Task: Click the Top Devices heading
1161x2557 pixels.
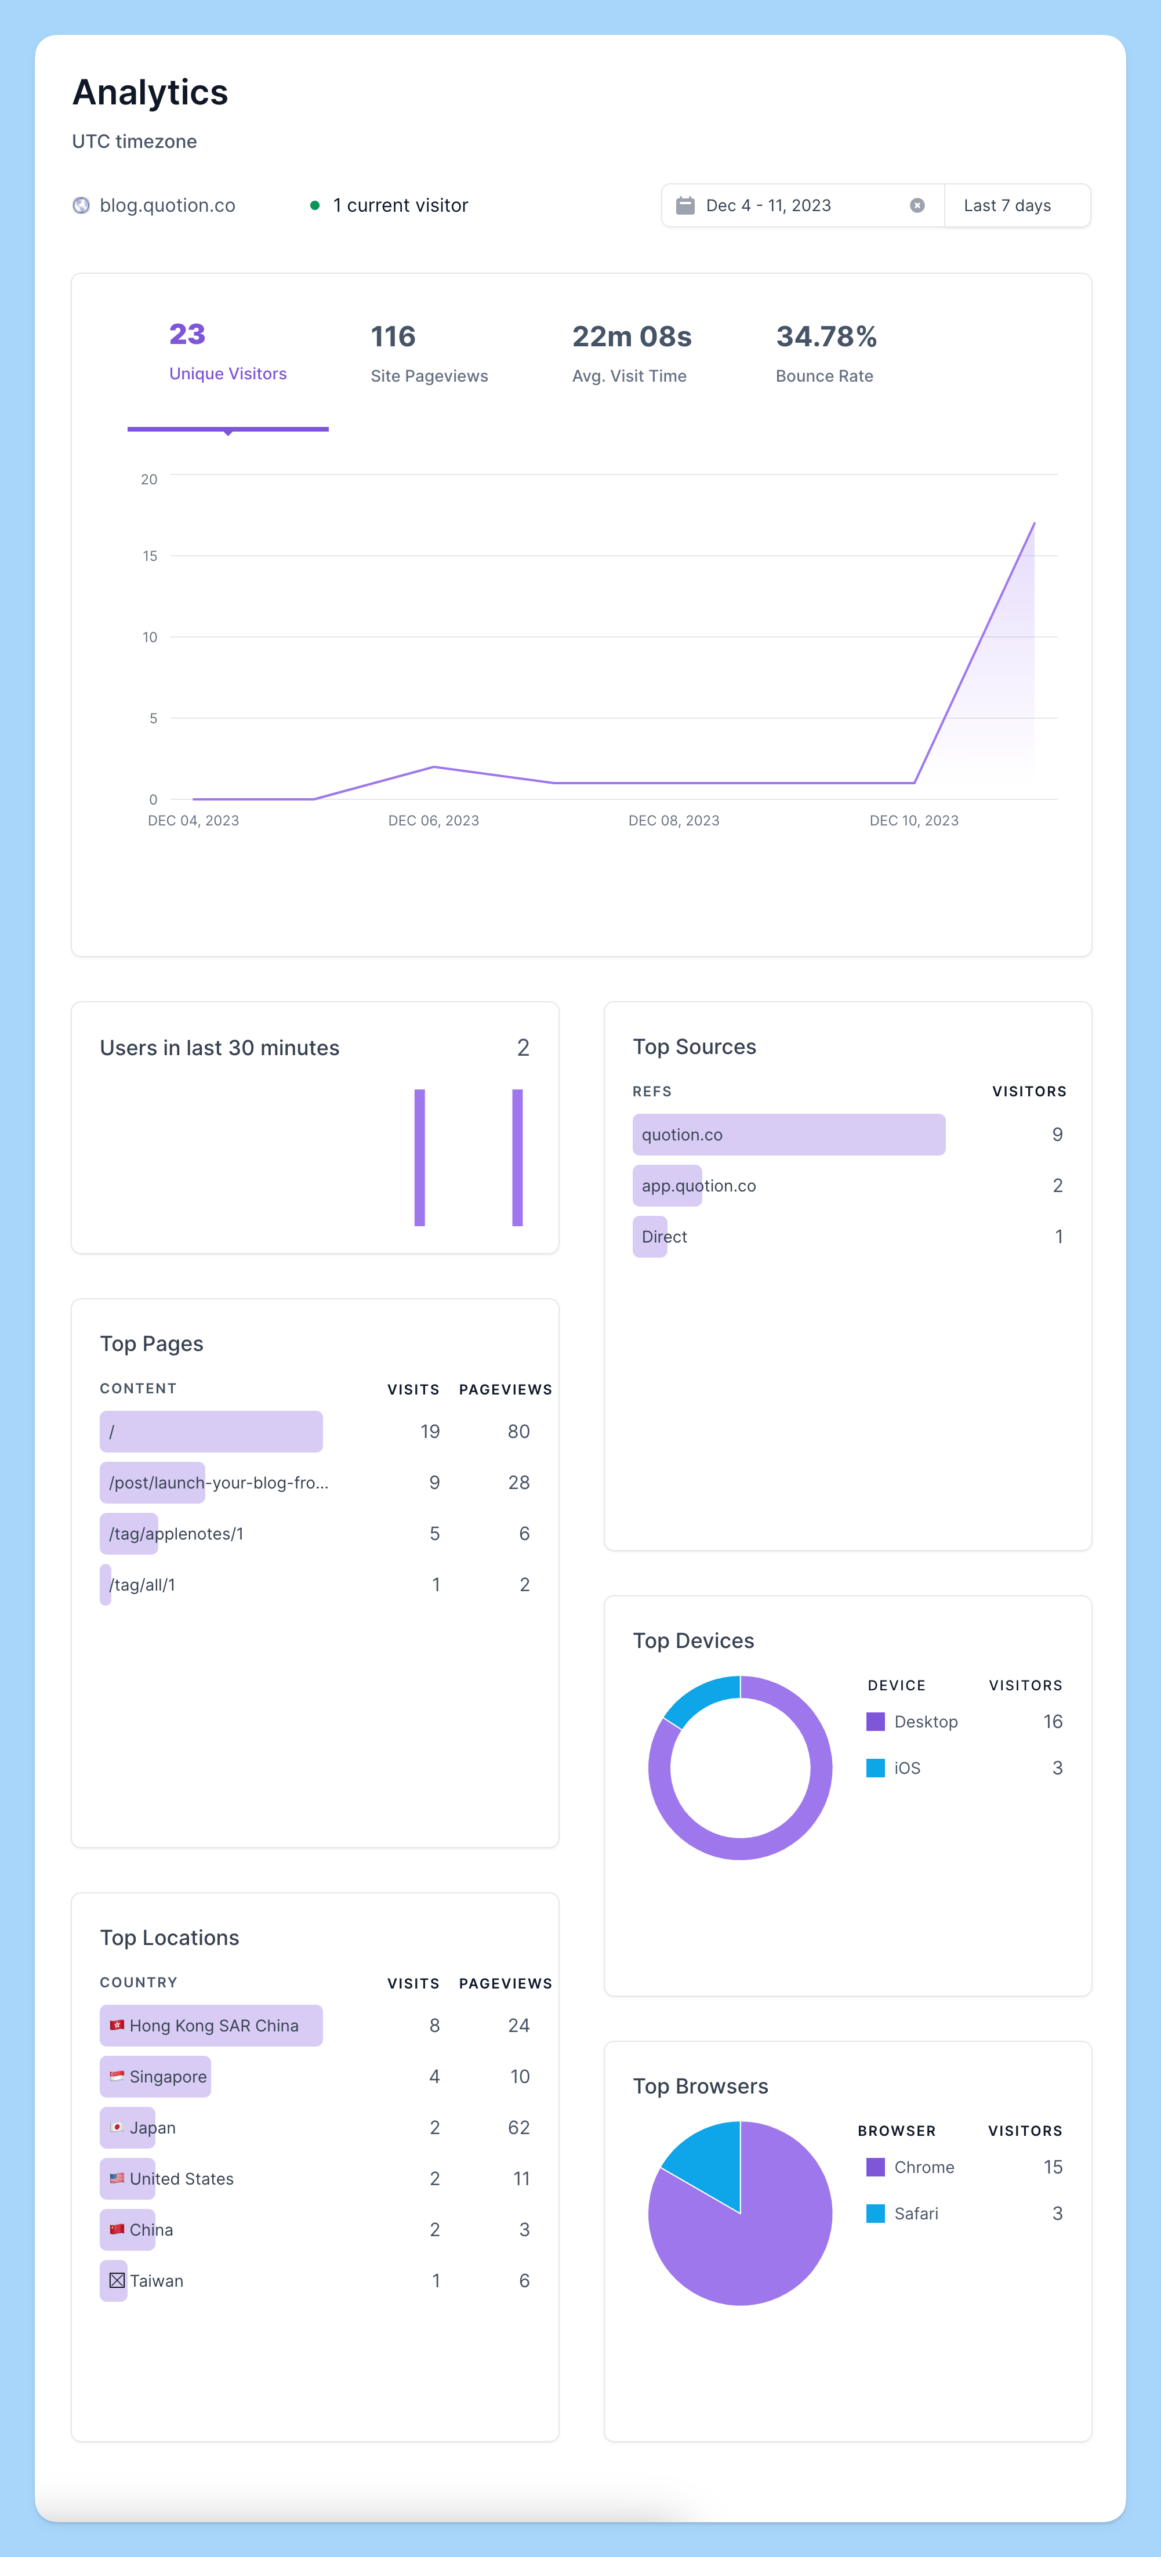Action: point(694,1641)
